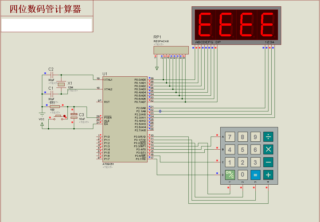
Task: Select capacitor C1 symbol
Action: [x=52, y=94]
